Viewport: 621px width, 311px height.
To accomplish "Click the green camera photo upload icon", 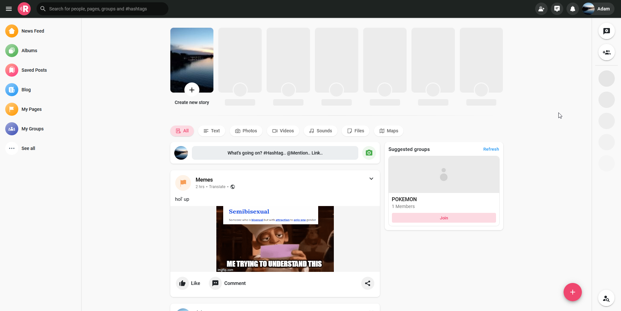I will point(369,153).
